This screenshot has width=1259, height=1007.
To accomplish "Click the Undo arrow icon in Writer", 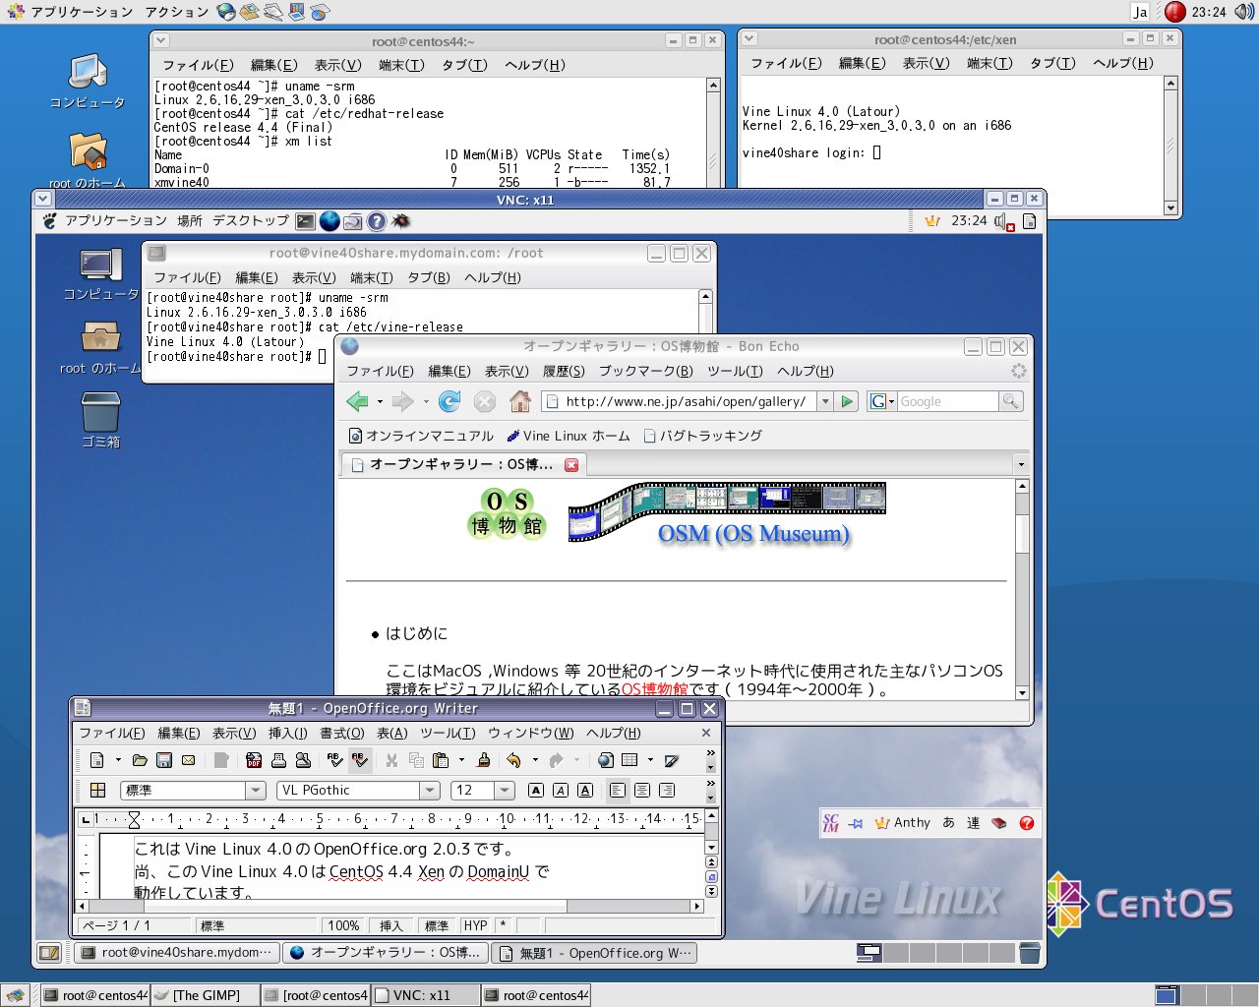I will tap(513, 760).
